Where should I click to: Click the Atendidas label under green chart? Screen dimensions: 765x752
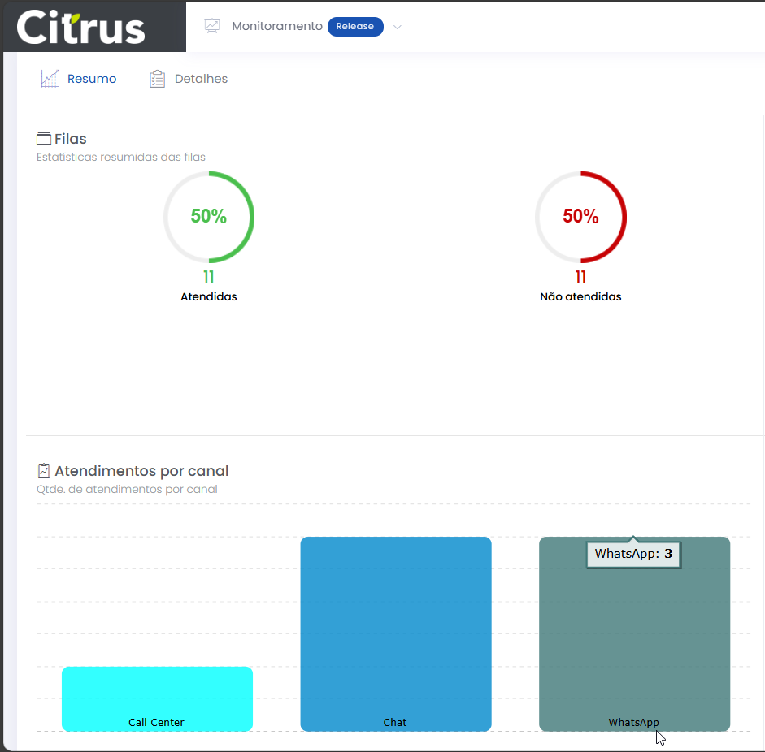[209, 297]
